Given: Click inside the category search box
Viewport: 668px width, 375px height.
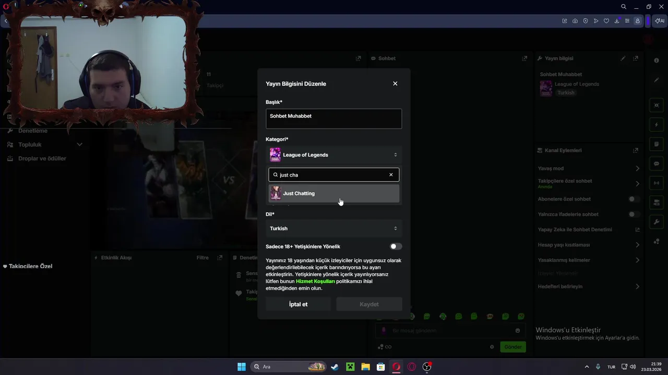Looking at the screenshot, I should 334,175.
